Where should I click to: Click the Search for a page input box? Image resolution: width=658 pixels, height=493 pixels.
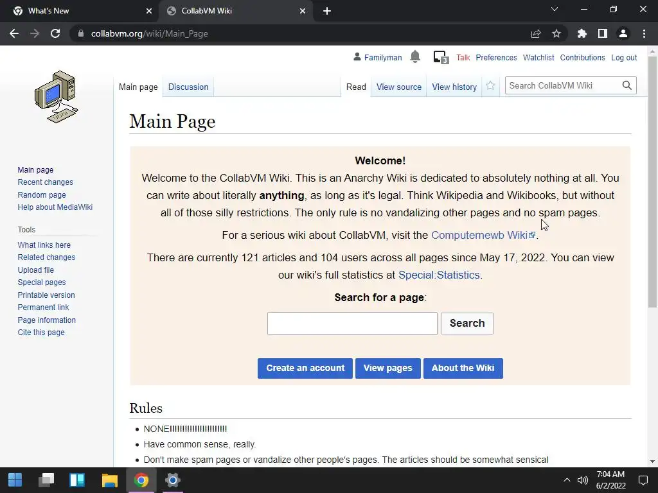point(352,324)
